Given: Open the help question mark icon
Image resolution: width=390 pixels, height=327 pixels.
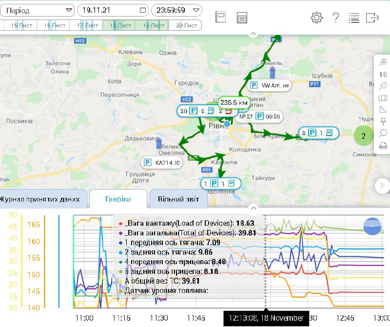Looking at the screenshot, I should tap(336, 18).
